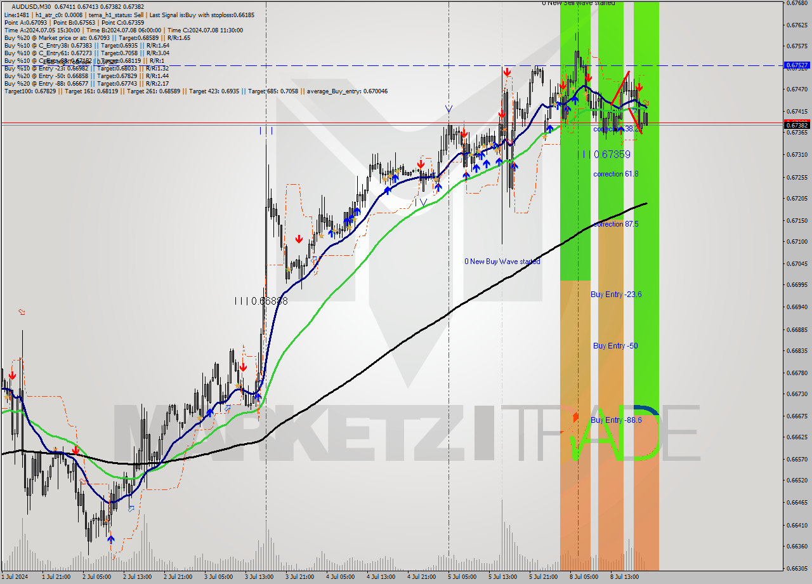Click the 0.66305 price axis label
Viewport: 812px width, 584px height.
[x=798, y=569]
